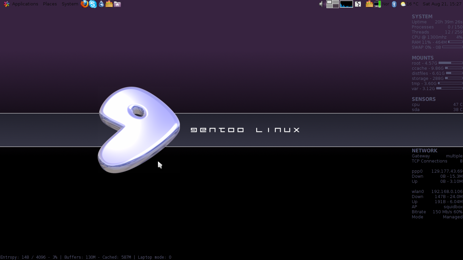This screenshot has width=463, height=260.
Task: Click the distfiles - 6.61G label
Action: [428, 73]
